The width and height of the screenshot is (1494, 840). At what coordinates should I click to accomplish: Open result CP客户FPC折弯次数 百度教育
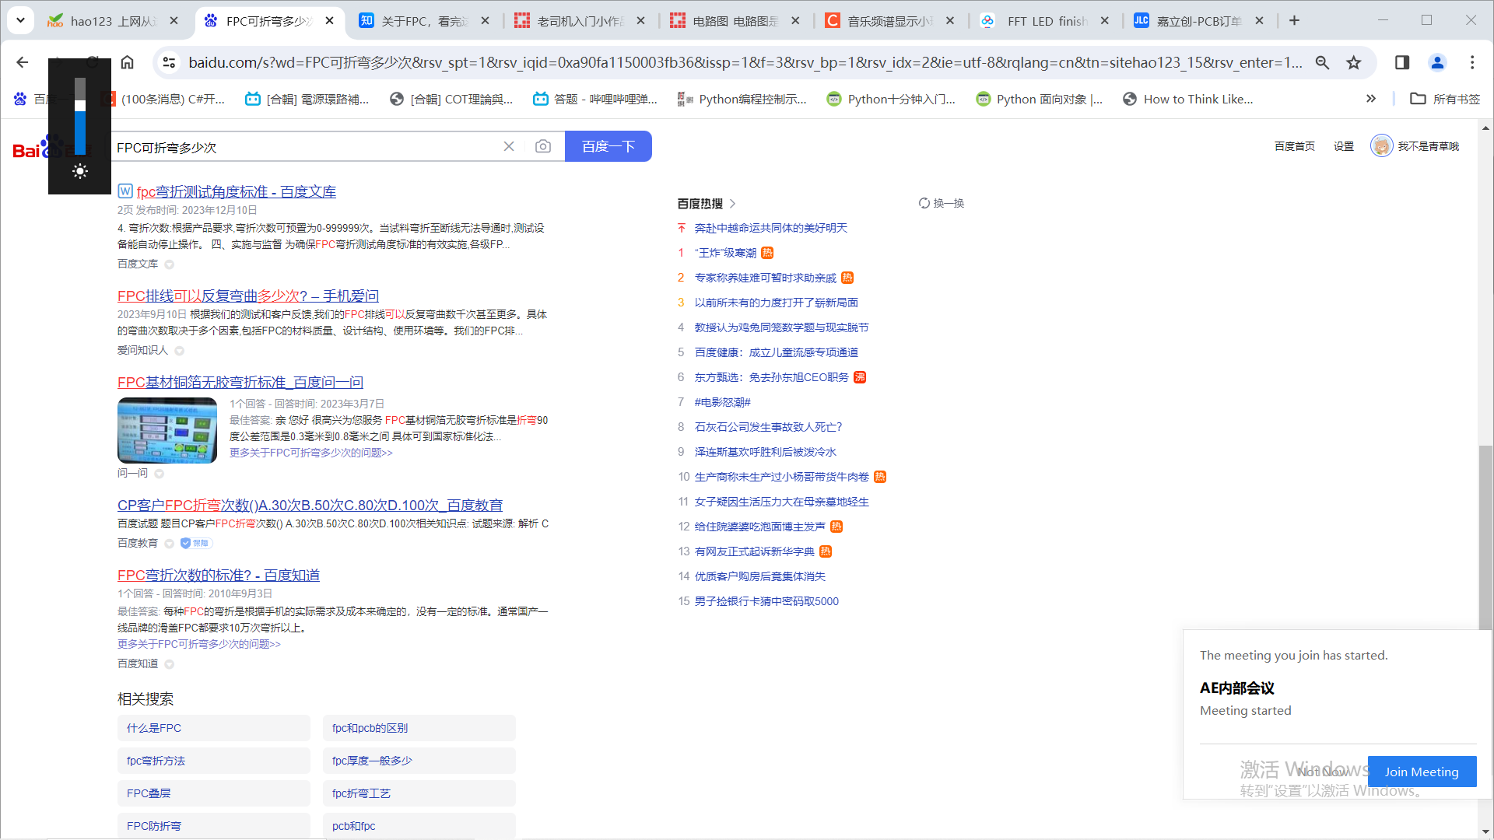point(310,505)
